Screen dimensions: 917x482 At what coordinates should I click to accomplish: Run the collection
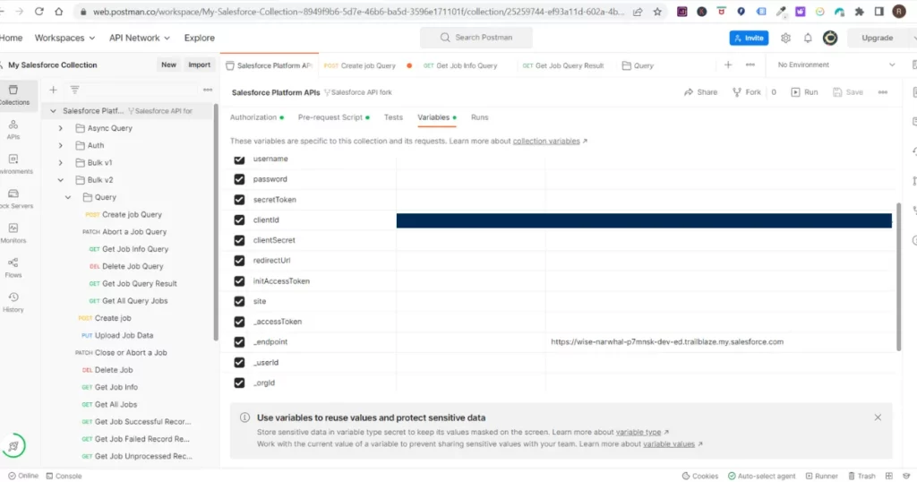804,92
